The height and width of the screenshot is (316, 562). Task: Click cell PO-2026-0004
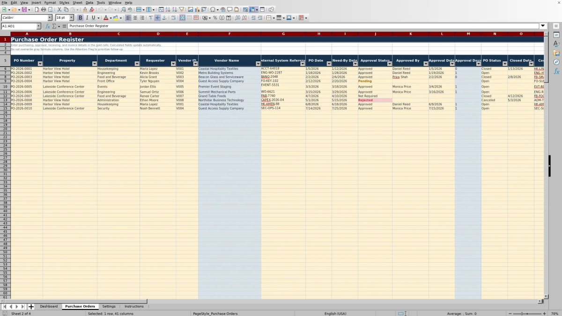(27, 81)
